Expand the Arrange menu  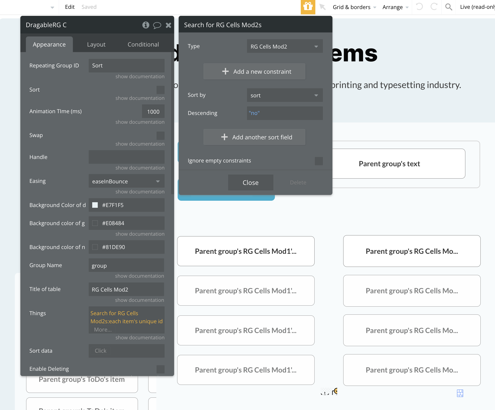[x=395, y=7]
